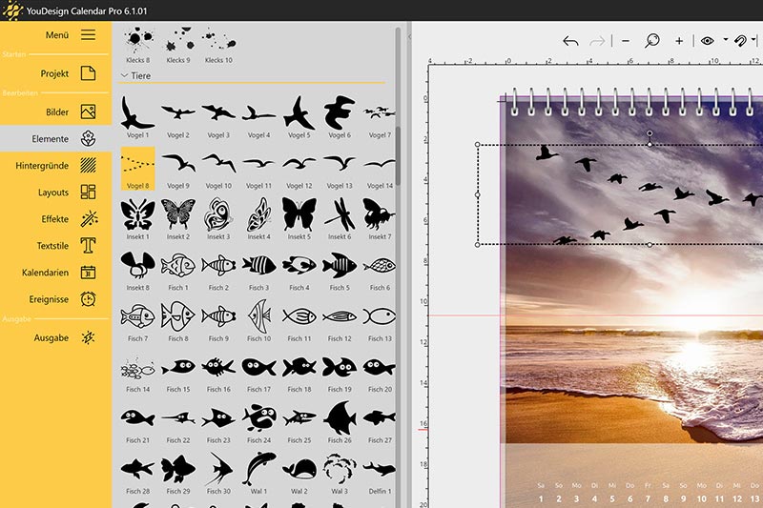Click the magnet snapping icon
The width and height of the screenshot is (763, 508).
(x=739, y=41)
